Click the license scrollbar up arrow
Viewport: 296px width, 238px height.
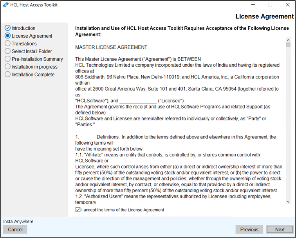coord(288,40)
